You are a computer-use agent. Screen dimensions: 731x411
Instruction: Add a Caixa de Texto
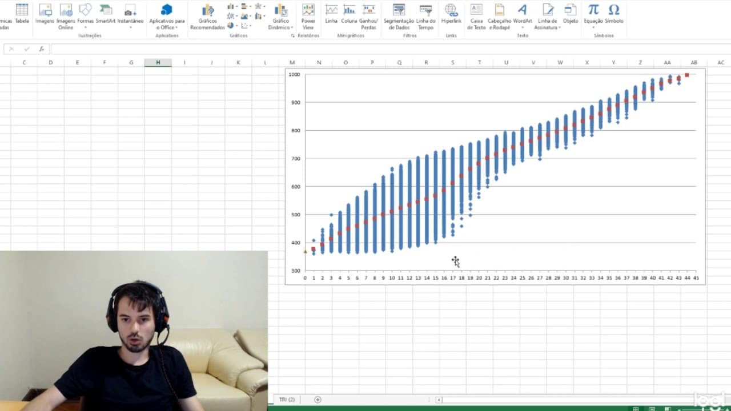click(x=476, y=16)
